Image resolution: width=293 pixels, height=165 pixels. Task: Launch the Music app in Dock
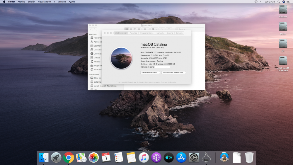coord(144,157)
